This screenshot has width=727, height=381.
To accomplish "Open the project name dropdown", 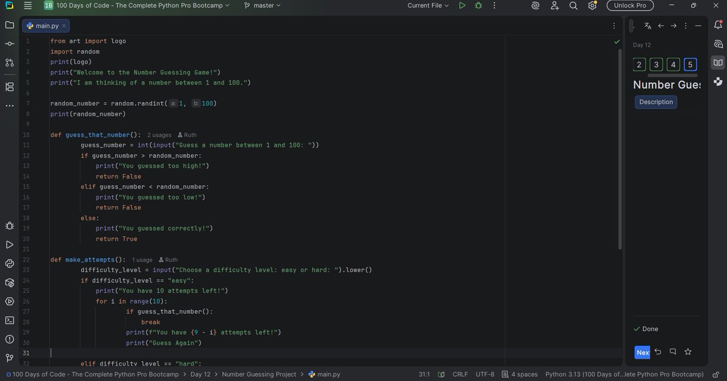I will (x=137, y=5).
